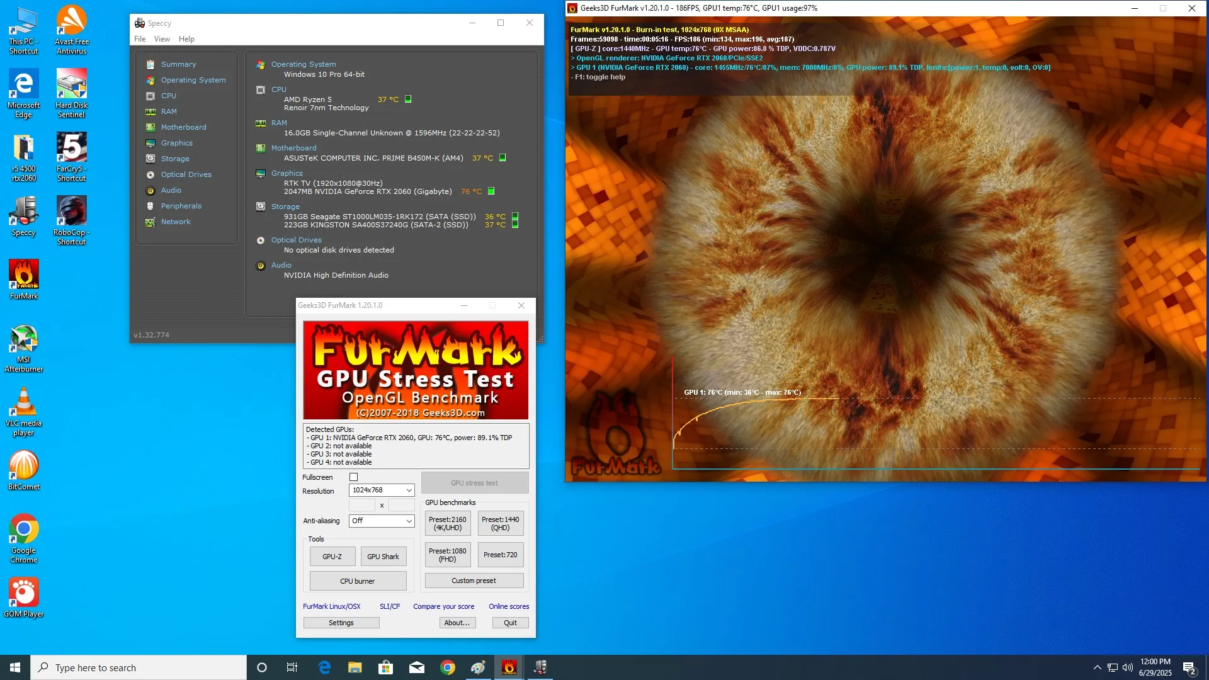Click the Graphics heading in Speccy summary
This screenshot has width=1209, height=680.
(x=287, y=173)
